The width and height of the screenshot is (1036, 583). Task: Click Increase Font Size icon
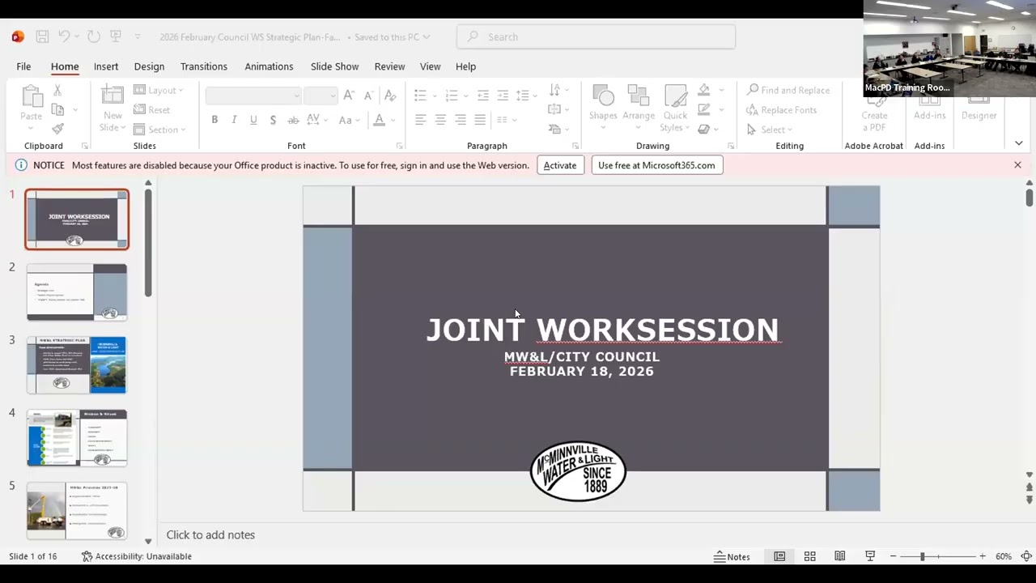349,95
